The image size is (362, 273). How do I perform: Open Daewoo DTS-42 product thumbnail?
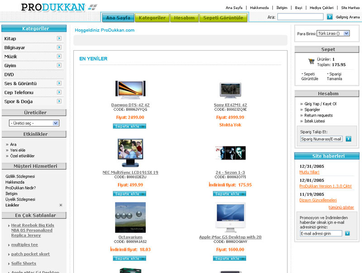[x=130, y=89]
